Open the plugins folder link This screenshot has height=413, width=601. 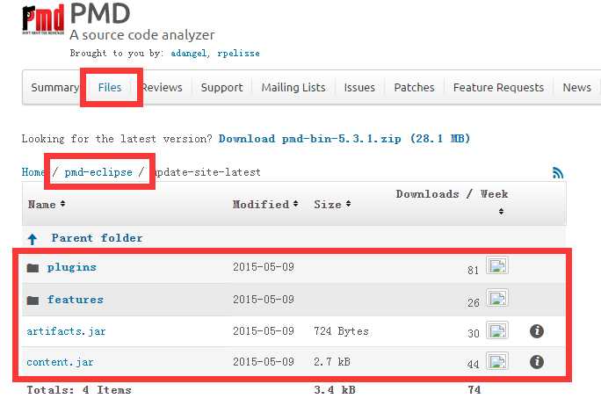pos(72,267)
